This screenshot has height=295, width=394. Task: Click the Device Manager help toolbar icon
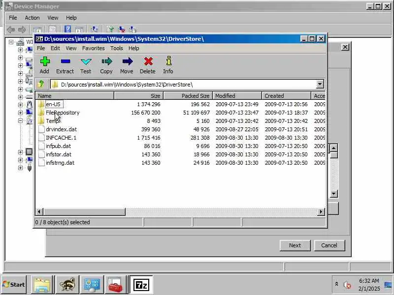pos(67,29)
